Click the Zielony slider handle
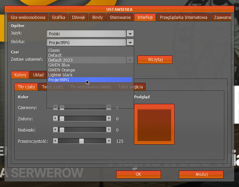The width and height of the screenshot is (239, 187). [x=62, y=118]
